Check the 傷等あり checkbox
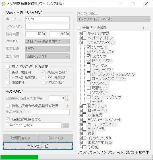Viewport: 153px width, 160px height. coord(8,82)
